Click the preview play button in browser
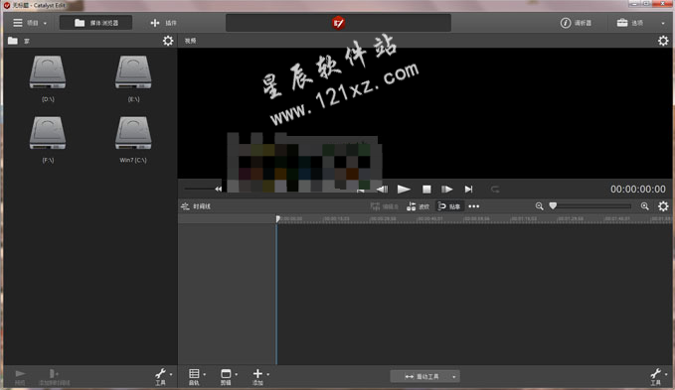This screenshot has height=390, width=675. pos(20,377)
